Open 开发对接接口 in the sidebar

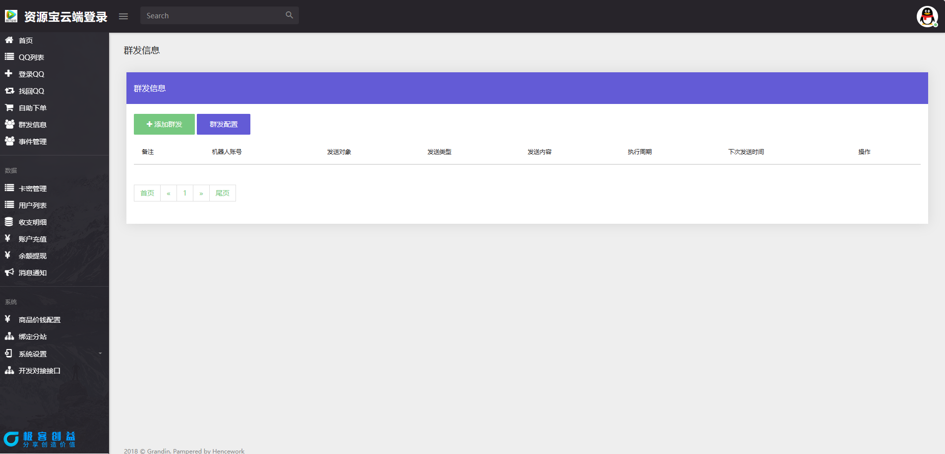pyautogui.click(x=39, y=371)
